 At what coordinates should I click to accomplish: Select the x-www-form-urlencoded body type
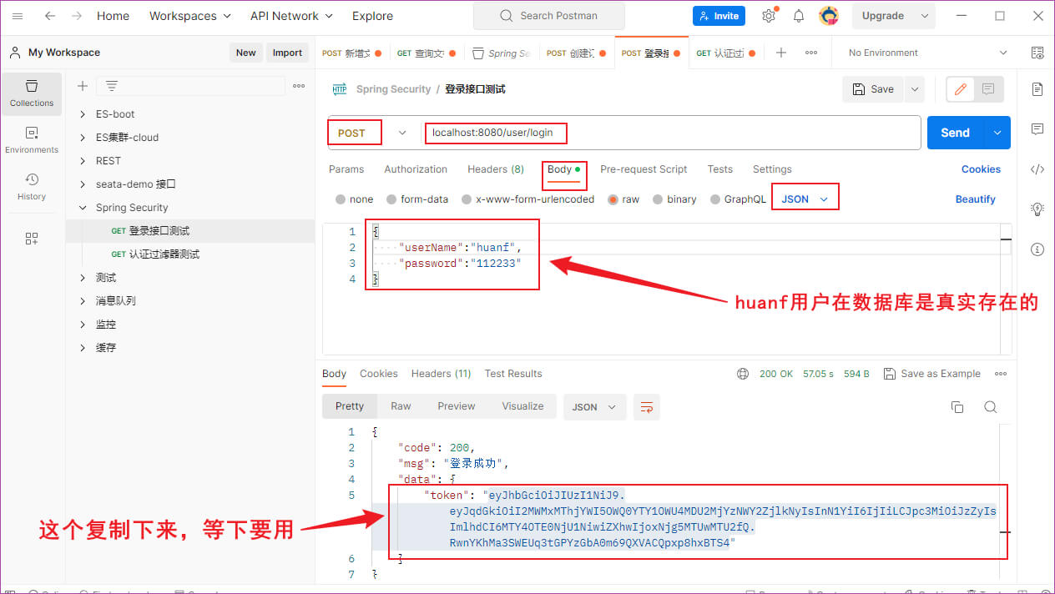[x=467, y=199]
